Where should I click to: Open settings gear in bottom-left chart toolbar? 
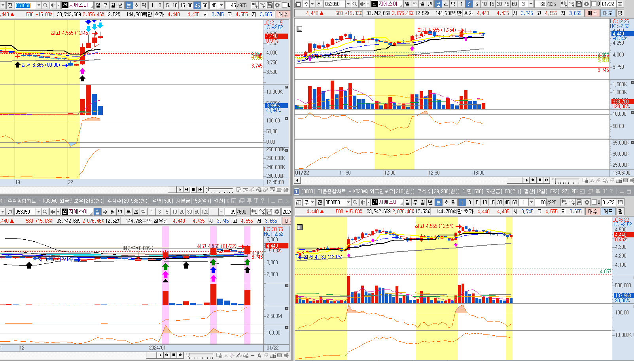pyautogui.click(x=277, y=212)
